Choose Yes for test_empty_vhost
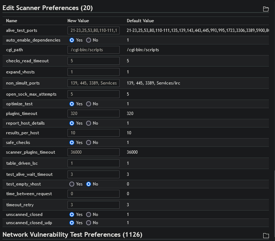Screen dimensions: 275x241 72,184
